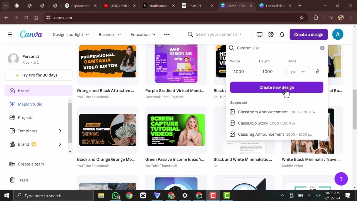Click Create new design button

click(x=277, y=87)
